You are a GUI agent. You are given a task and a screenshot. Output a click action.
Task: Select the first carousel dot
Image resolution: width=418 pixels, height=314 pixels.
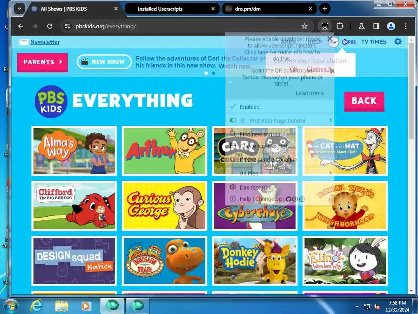[x=206, y=73]
